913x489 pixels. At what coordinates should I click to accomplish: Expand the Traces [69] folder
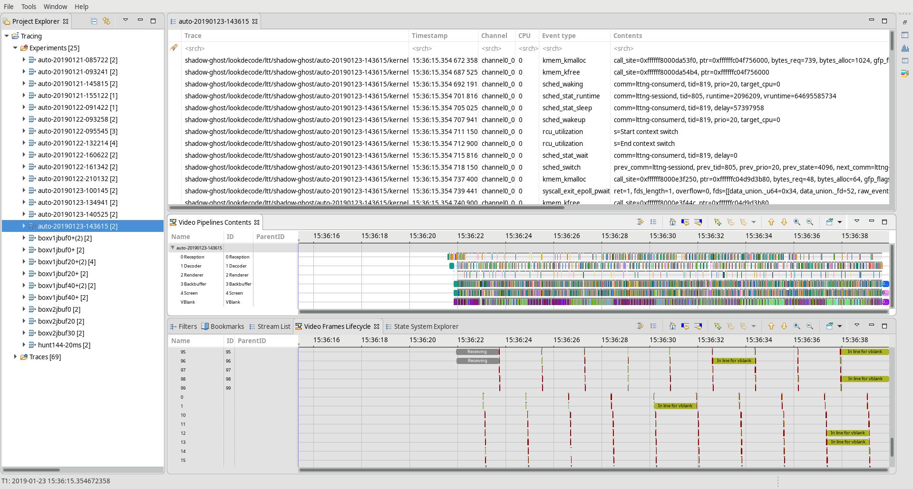pyautogui.click(x=15, y=356)
